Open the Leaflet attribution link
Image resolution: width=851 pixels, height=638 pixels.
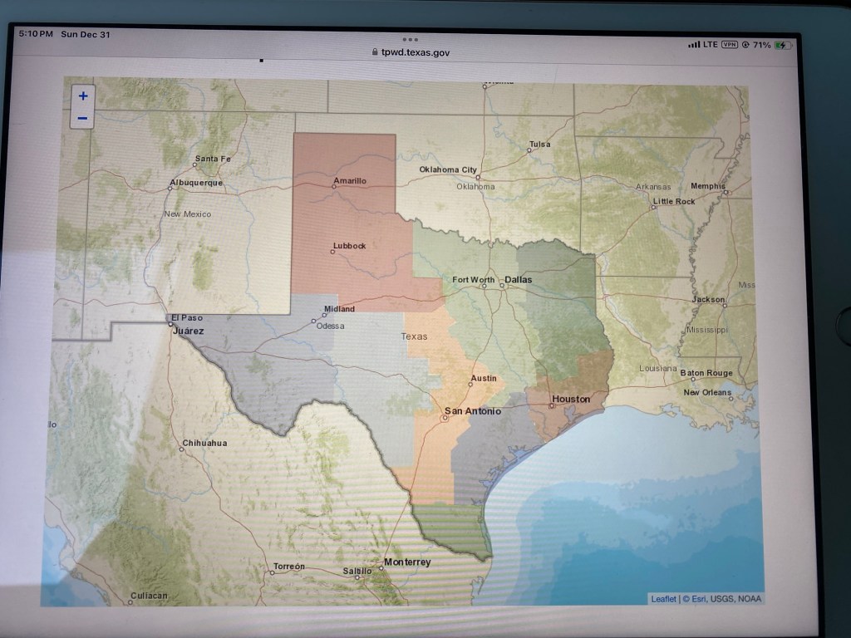click(663, 598)
